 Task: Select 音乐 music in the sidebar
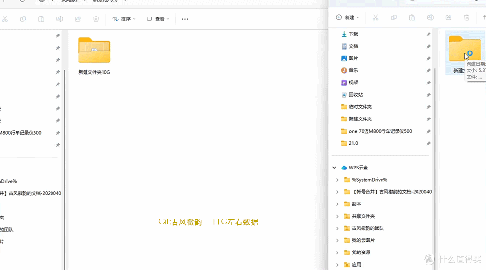(x=353, y=70)
